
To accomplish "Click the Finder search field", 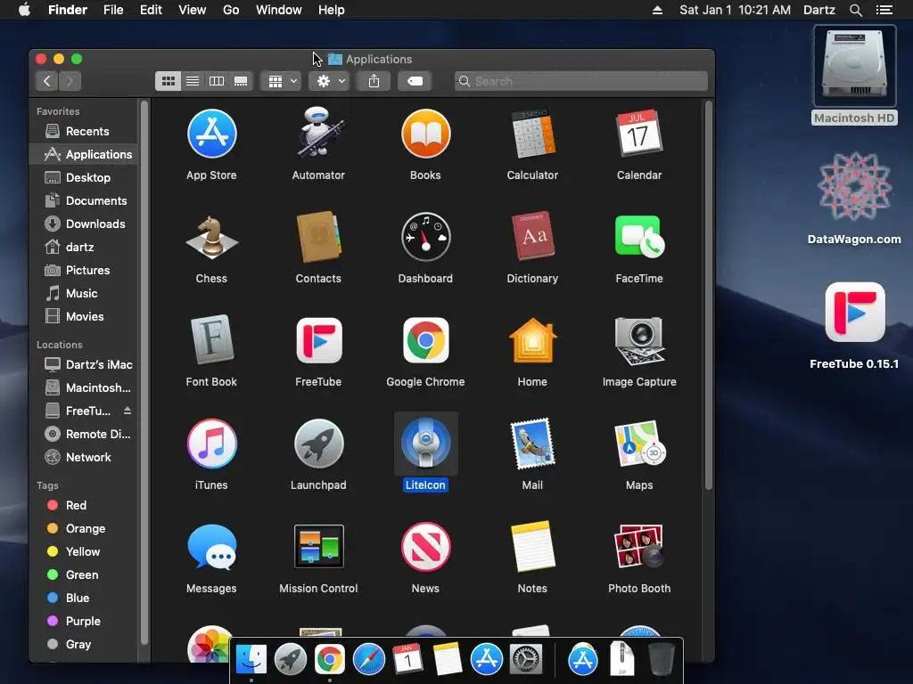I will (581, 81).
